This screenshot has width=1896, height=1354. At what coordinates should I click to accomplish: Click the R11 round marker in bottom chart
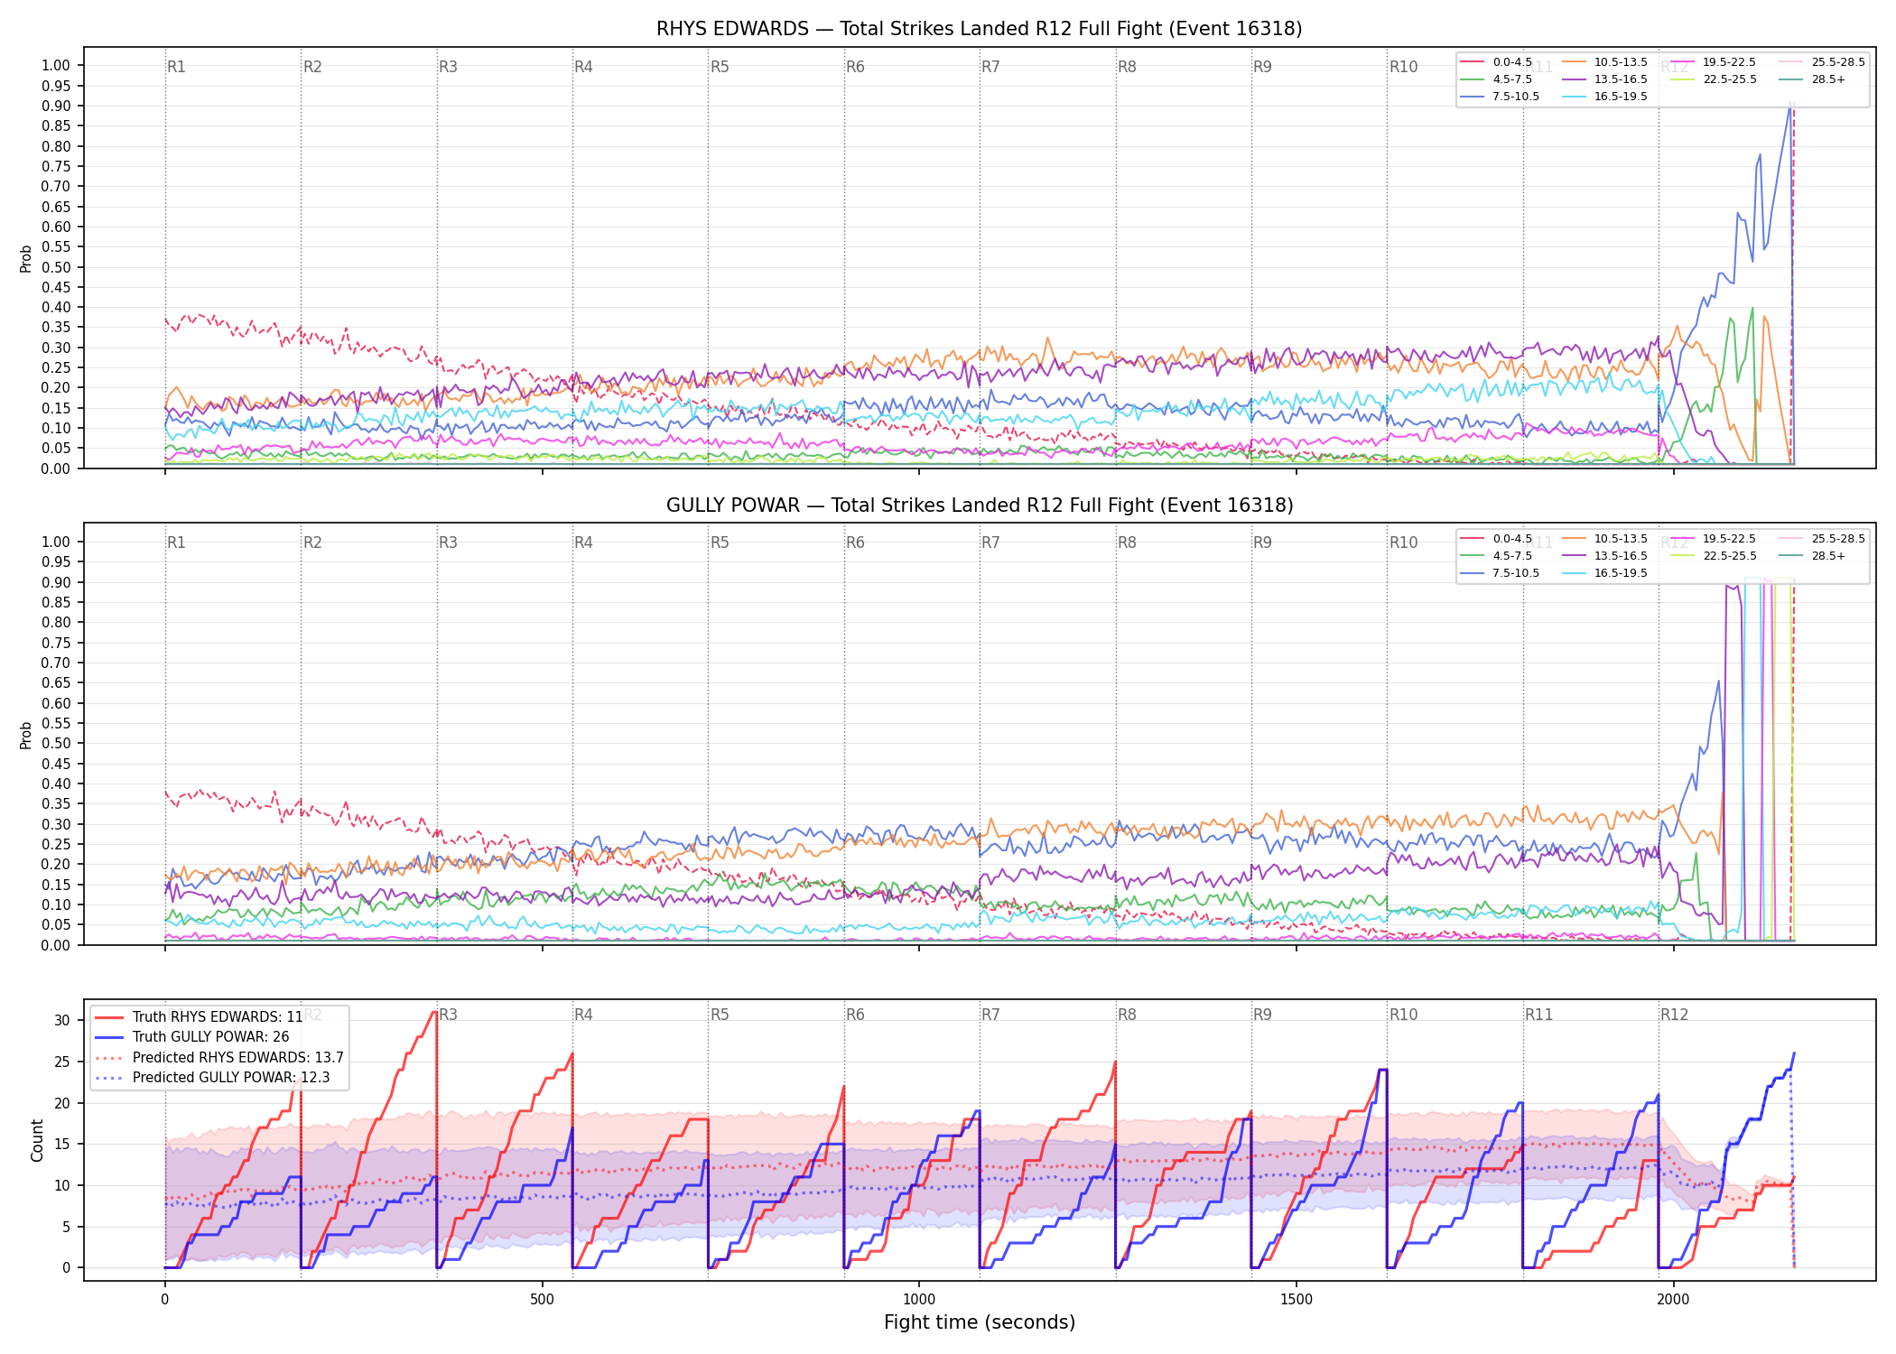(x=1538, y=1015)
